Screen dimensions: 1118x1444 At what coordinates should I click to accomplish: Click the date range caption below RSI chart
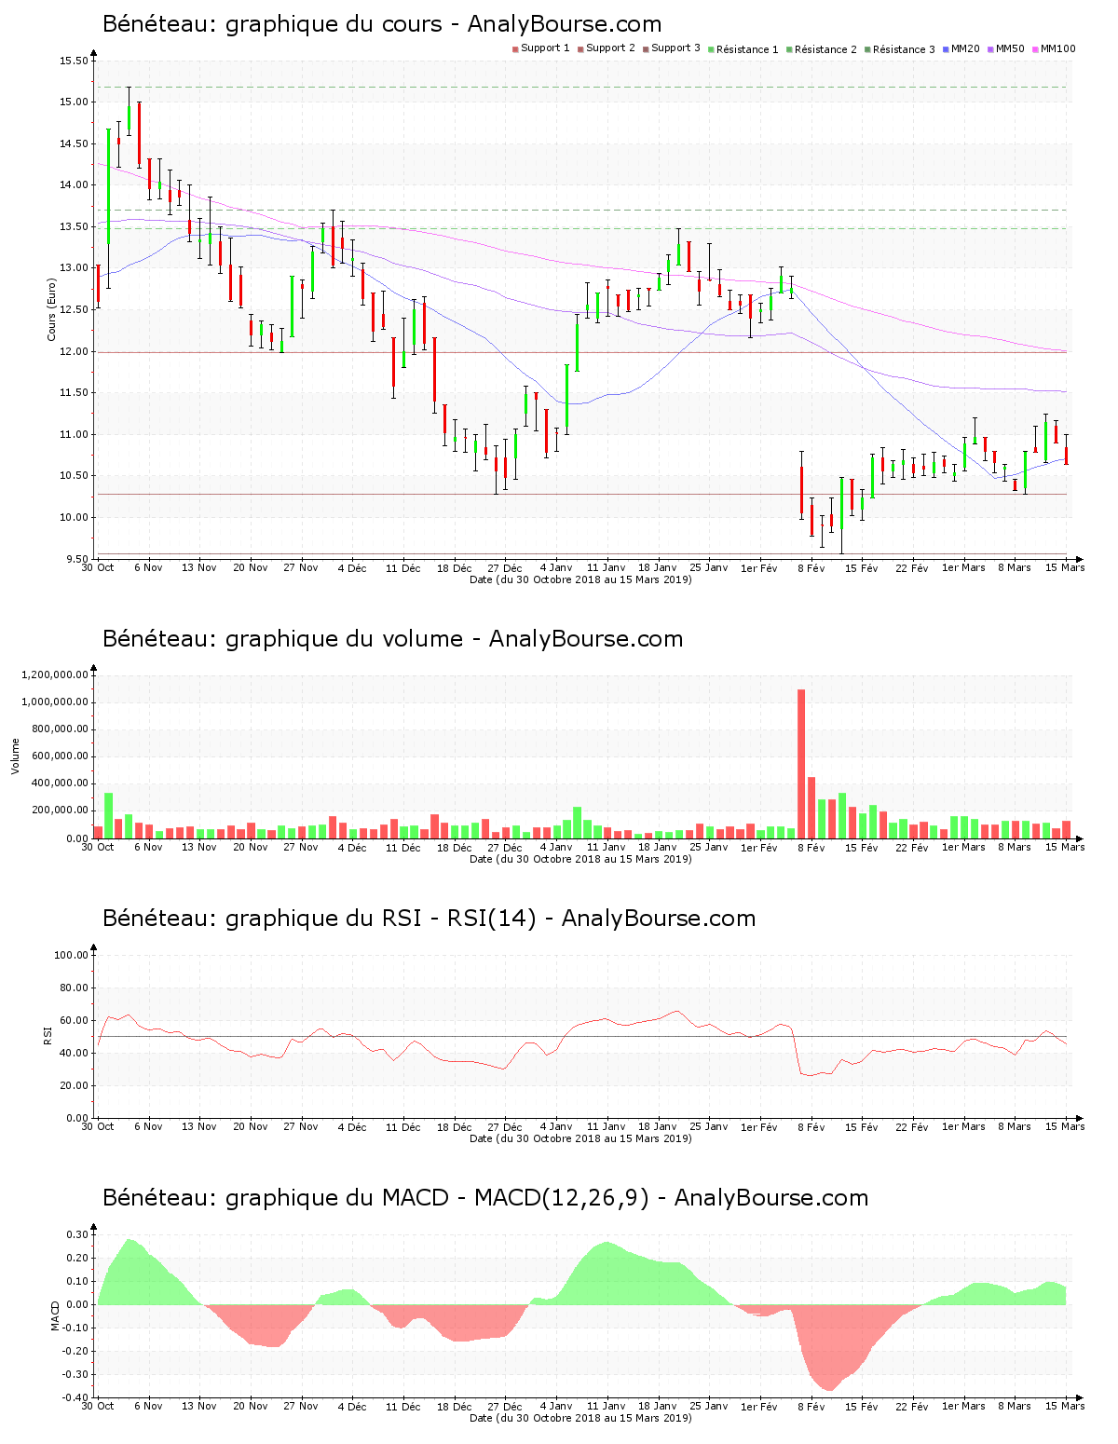[x=580, y=1138]
